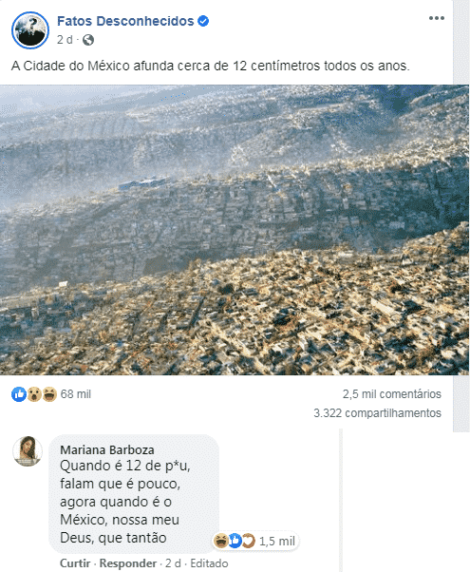Open Mariana Barboza's name link

tap(107, 450)
